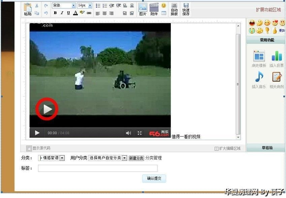
Task: Align text center
Action: 104,13
